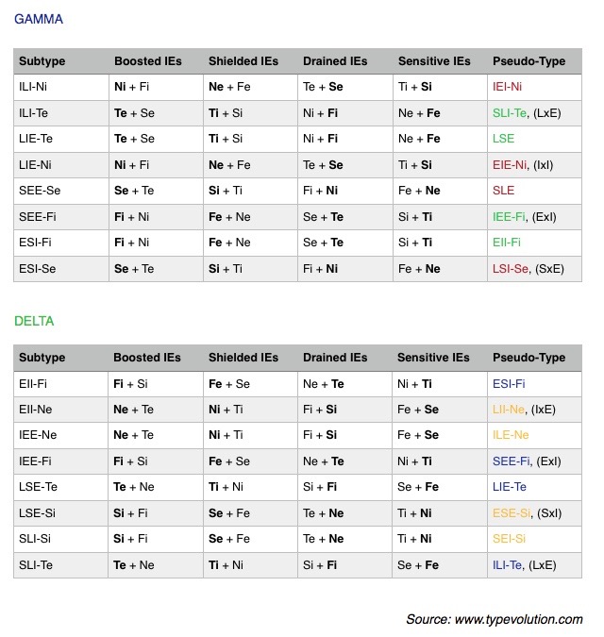The image size is (604, 637).
Task: Click the red LSI-Se pseudo-type link
Action: pos(511,268)
